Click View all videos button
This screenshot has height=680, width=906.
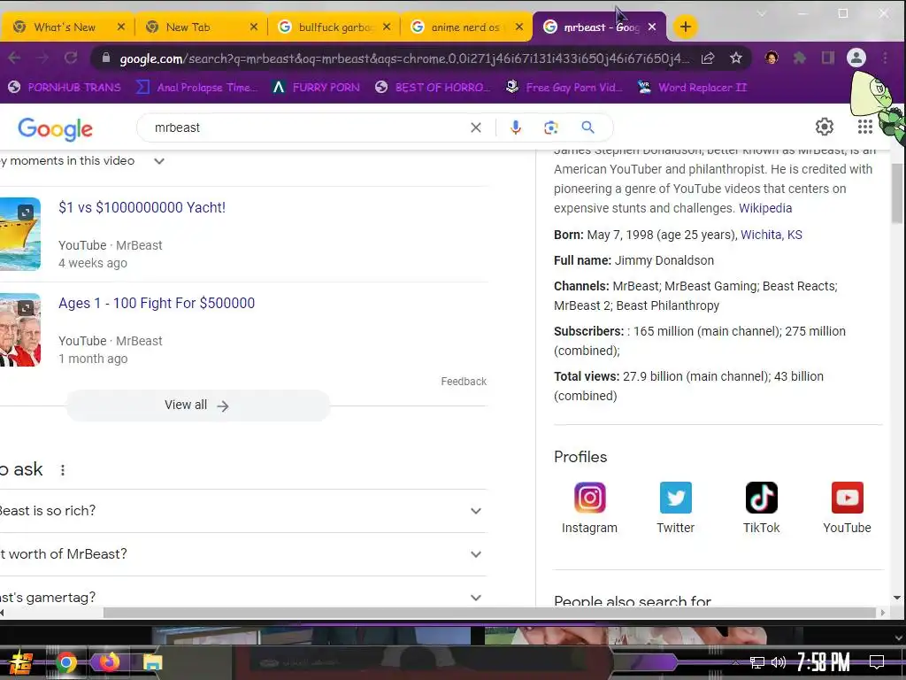[x=197, y=406]
